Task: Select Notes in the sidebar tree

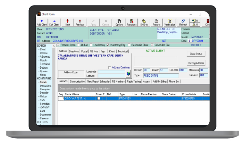Action: [x=43, y=75]
